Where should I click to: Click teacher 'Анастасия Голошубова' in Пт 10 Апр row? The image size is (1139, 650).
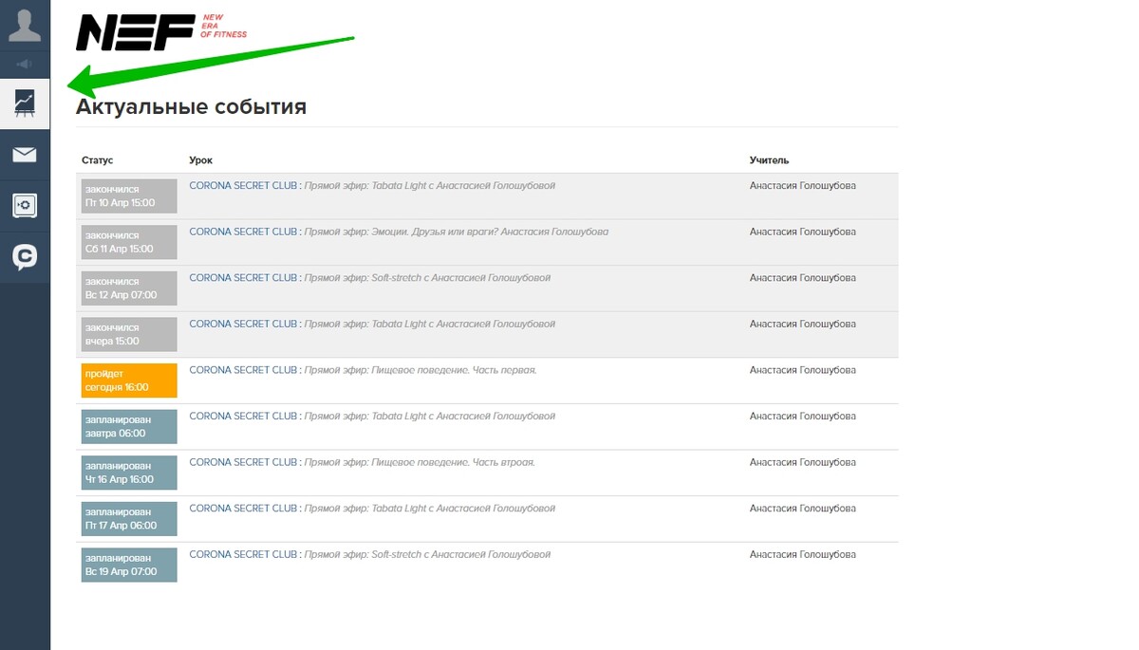[802, 186]
